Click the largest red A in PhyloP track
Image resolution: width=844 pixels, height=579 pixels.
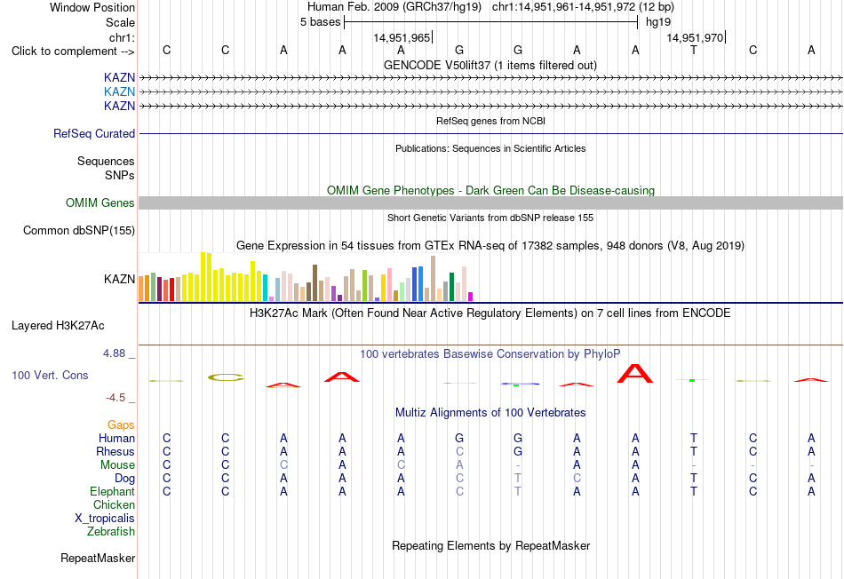click(635, 374)
